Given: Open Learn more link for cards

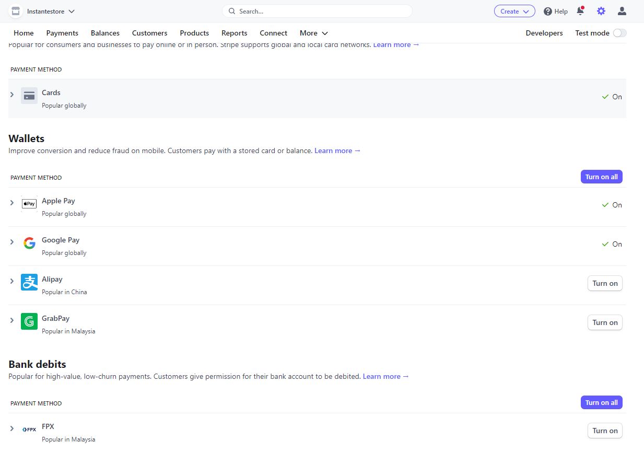Looking at the screenshot, I should pos(396,45).
